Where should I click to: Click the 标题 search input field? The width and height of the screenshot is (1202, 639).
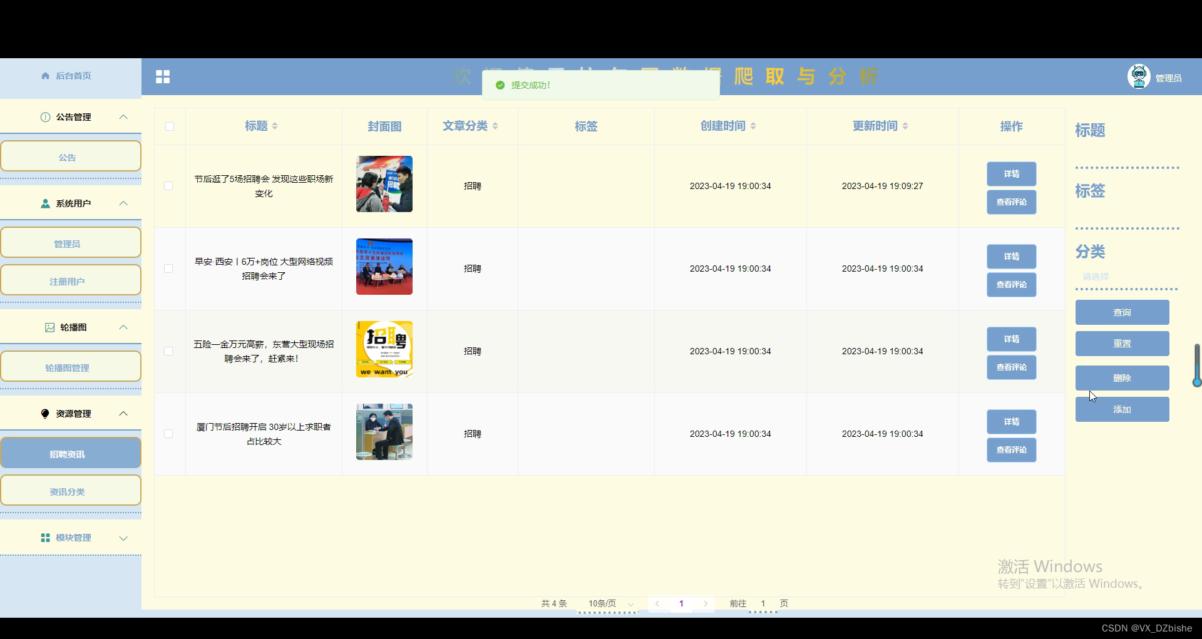tap(1127, 155)
